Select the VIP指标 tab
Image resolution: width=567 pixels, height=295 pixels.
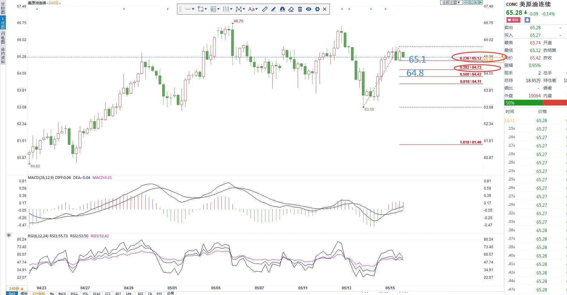(x=39, y=293)
